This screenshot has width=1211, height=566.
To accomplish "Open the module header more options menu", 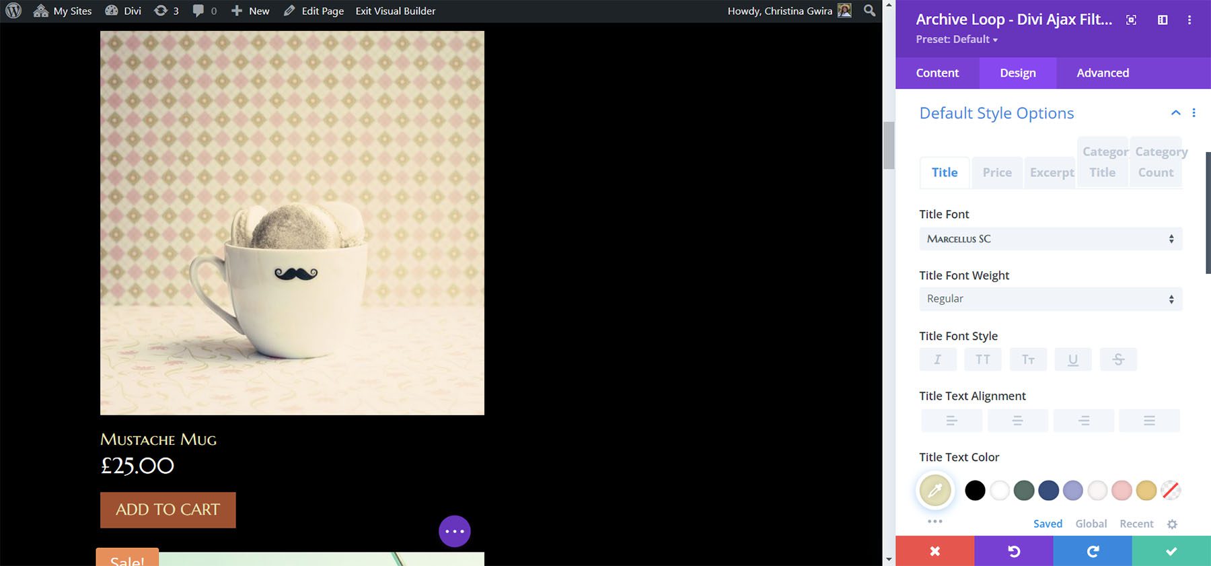I will [1189, 20].
